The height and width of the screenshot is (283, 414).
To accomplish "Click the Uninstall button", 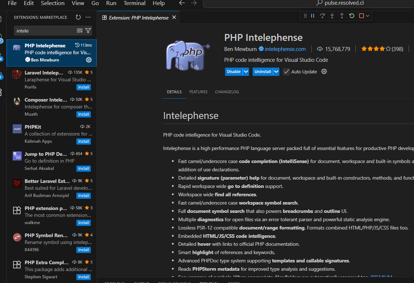I will (263, 72).
